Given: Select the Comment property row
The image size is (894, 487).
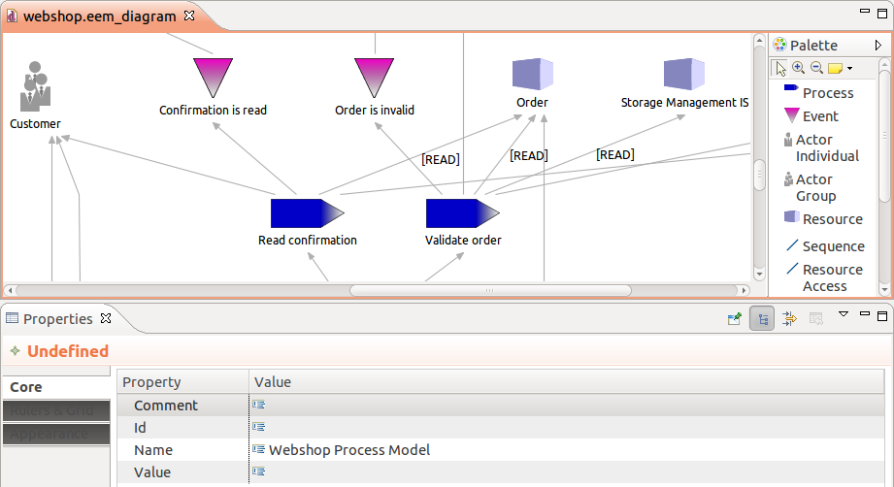Looking at the screenshot, I should [501, 405].
